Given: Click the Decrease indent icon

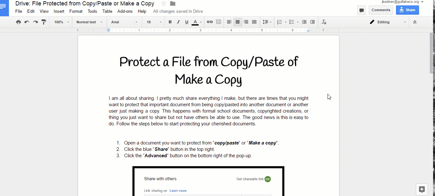Looking at the screenshot, I should click(x=304, y=22).
